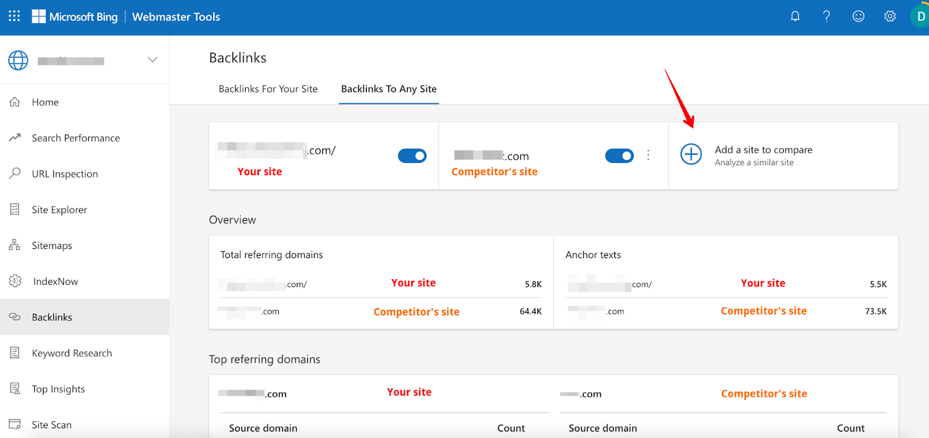Viewport: 929px width, 438px height.
Task: Click the Home house icon
Action: click(15, 102)
